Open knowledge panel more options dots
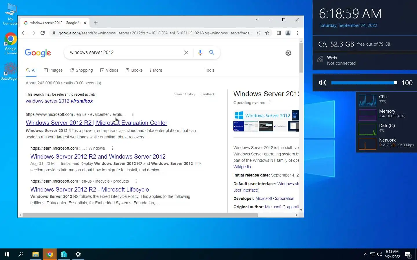Image resolution: width=417 pixels, height=260 pixels. pyautogui.click(x=270, y=102)
